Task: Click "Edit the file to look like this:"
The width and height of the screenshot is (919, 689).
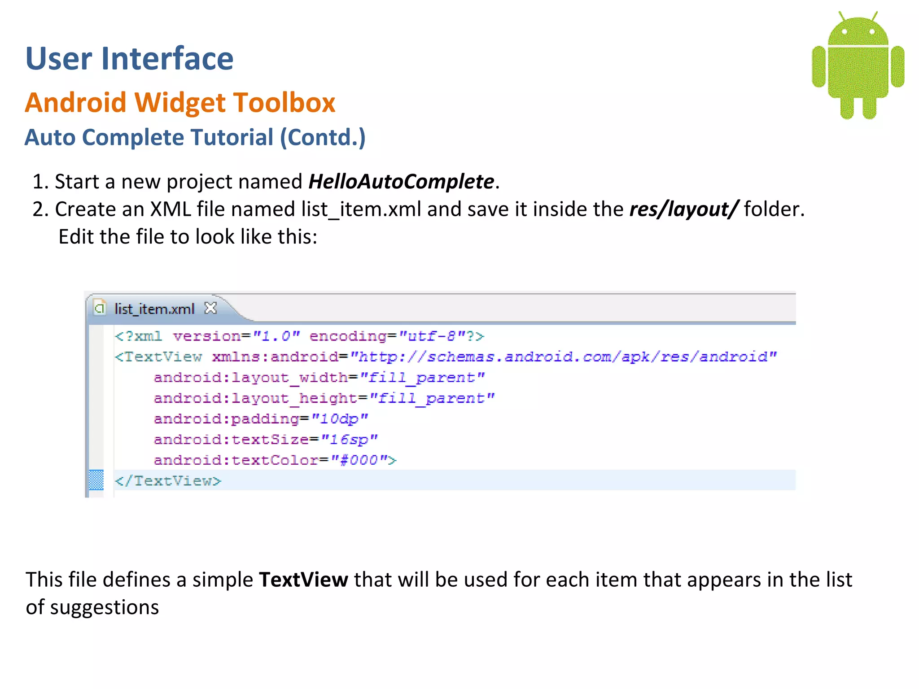Action: click(x=188, y=237)
